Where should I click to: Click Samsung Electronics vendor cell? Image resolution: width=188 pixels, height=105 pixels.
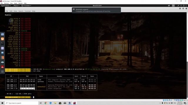point(60,85)
